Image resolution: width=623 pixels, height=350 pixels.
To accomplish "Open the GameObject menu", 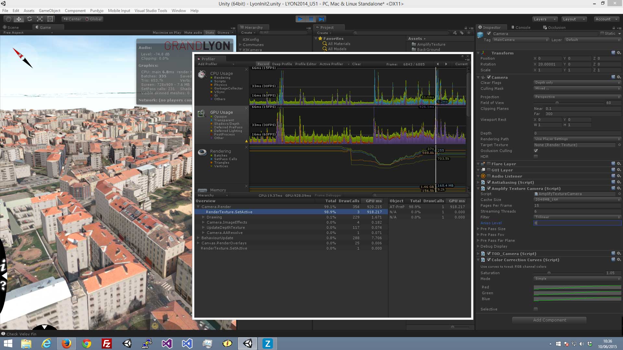I will pyautogui.click(x=50, y=11).
